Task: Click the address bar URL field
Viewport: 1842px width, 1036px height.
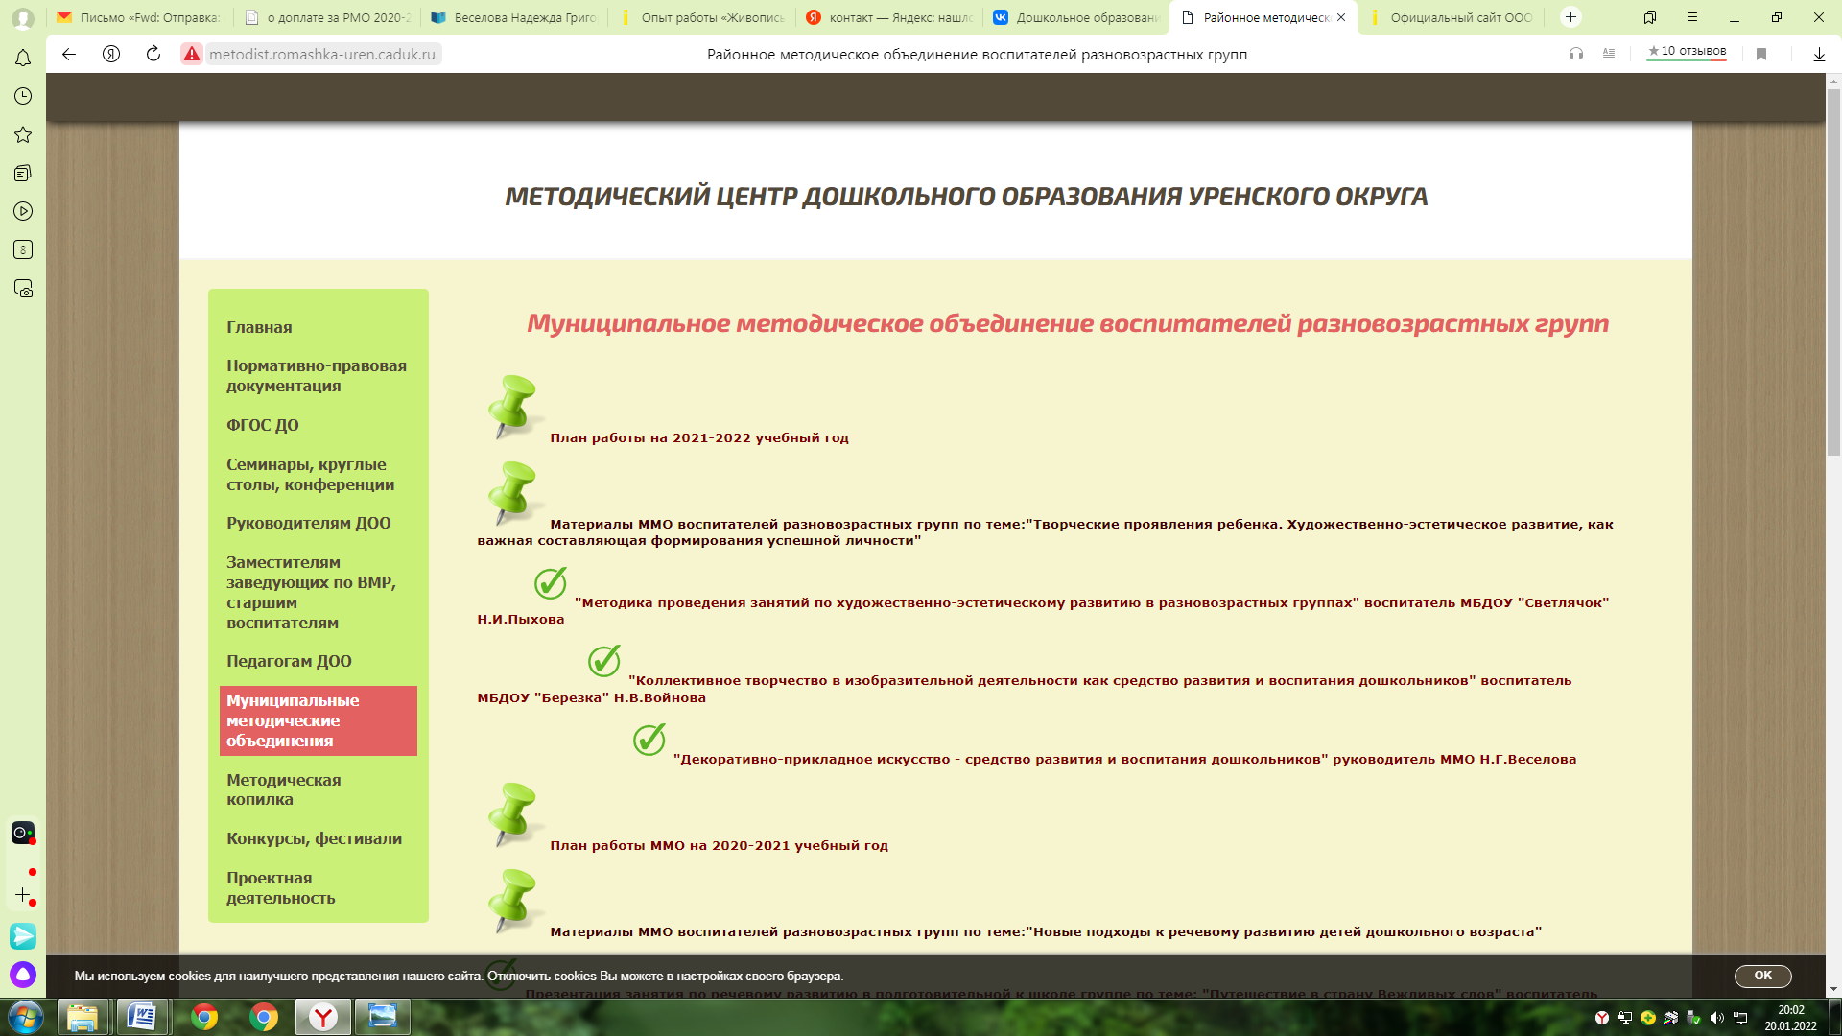Action: (x=322, y=55)
